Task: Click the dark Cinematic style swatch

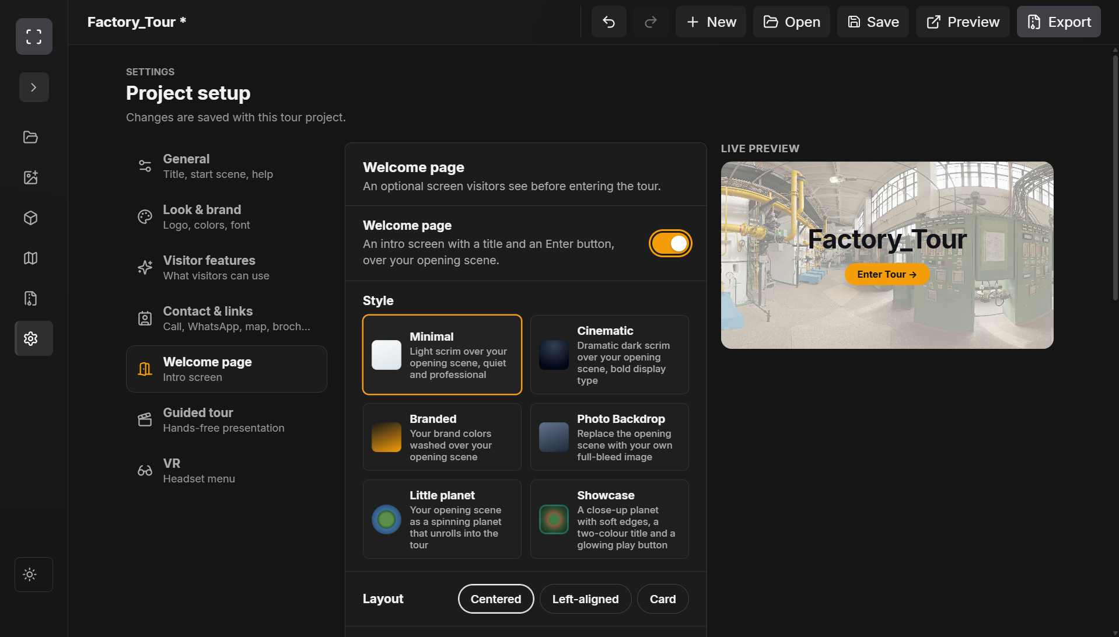Action: coord(554,355)
